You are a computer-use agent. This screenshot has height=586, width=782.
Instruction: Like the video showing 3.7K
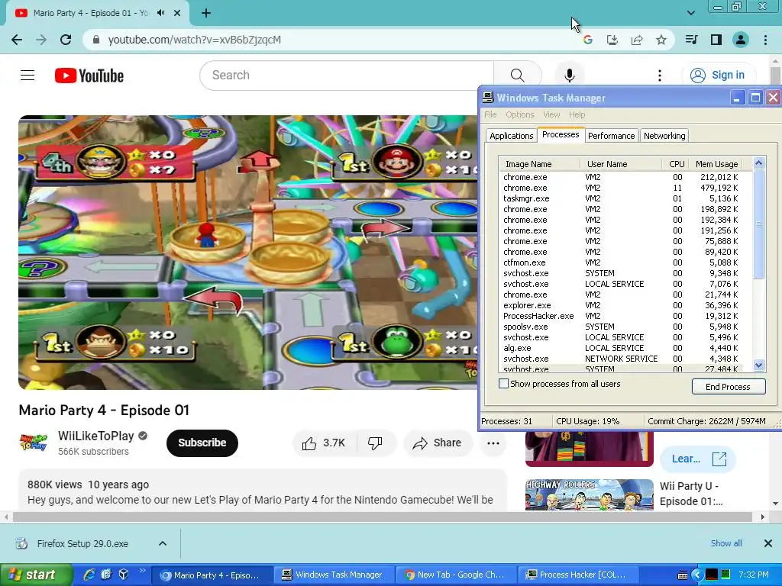tap(324, 443)
